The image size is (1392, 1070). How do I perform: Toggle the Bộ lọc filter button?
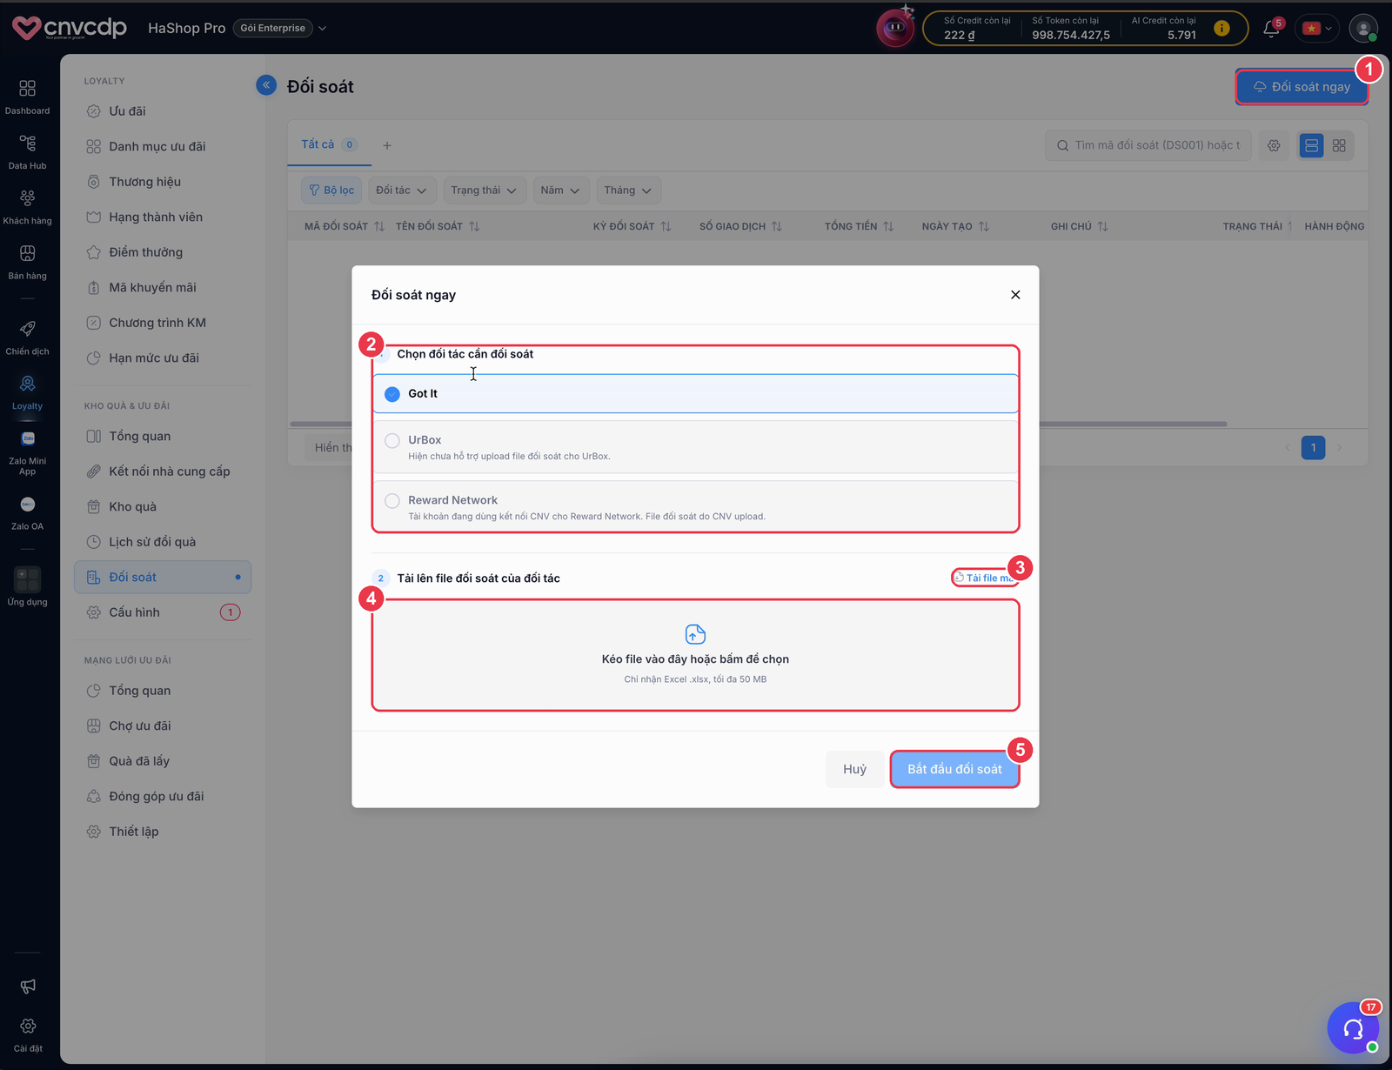[331, 191]
